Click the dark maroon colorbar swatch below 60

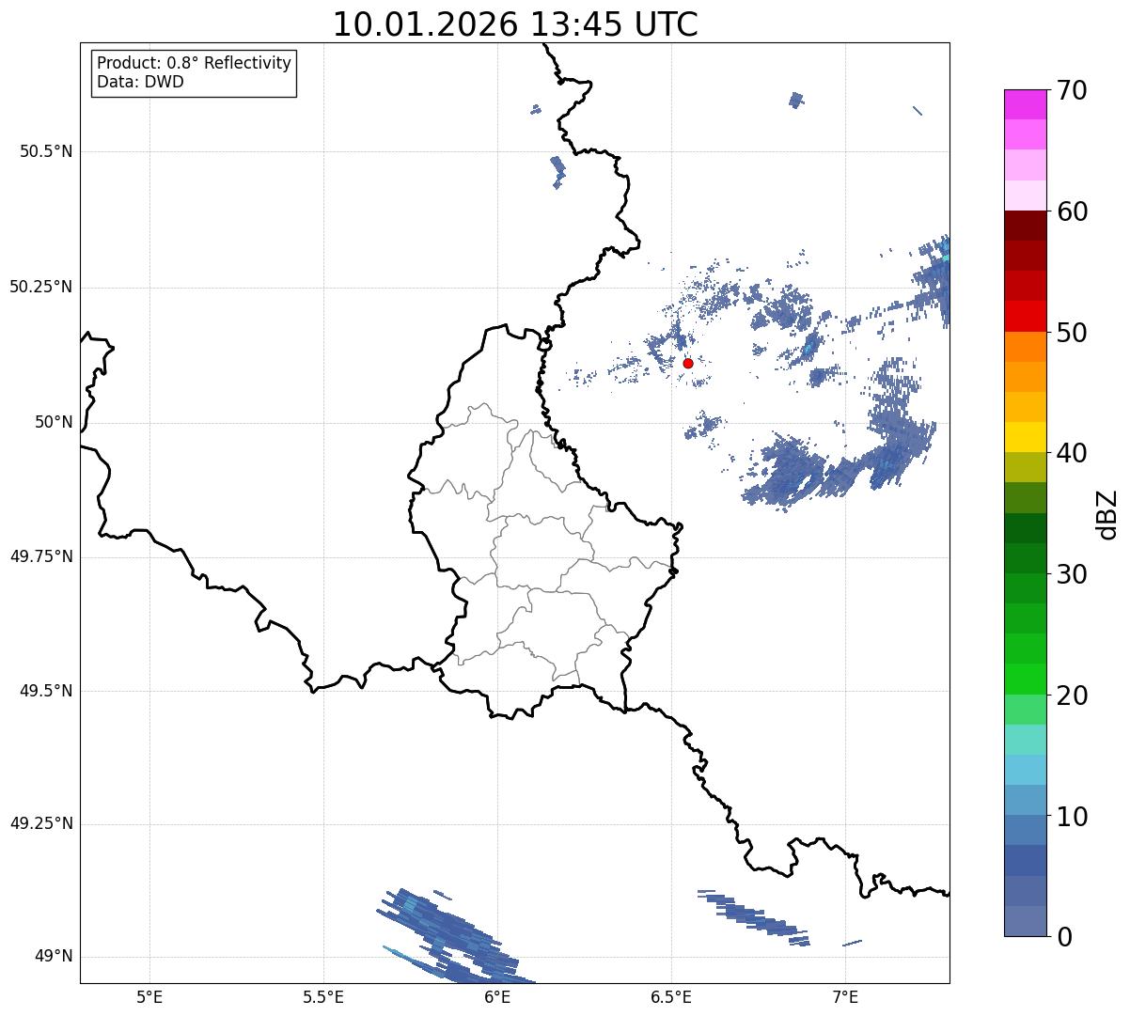[1025, 226]
